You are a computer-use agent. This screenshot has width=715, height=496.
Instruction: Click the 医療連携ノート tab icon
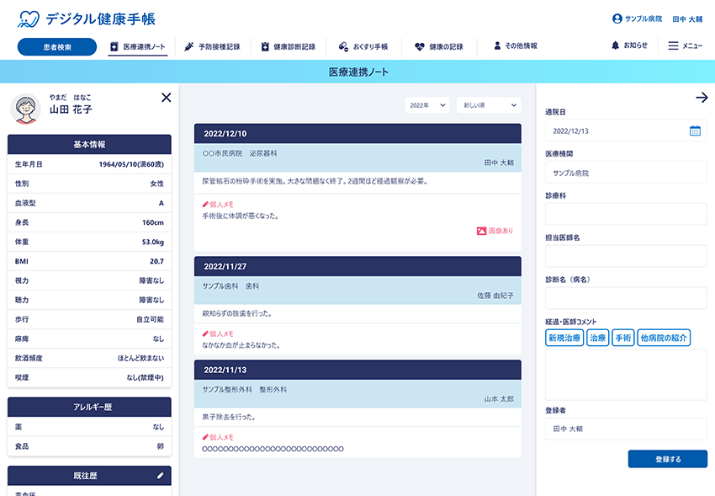point(114,46)
